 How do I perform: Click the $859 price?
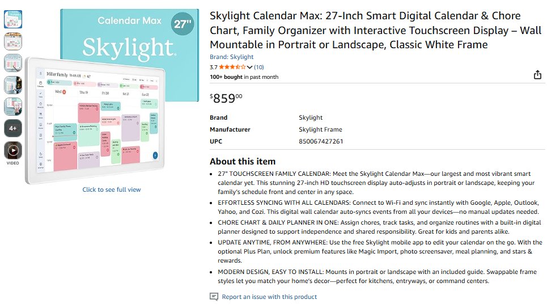coord(226,98)
